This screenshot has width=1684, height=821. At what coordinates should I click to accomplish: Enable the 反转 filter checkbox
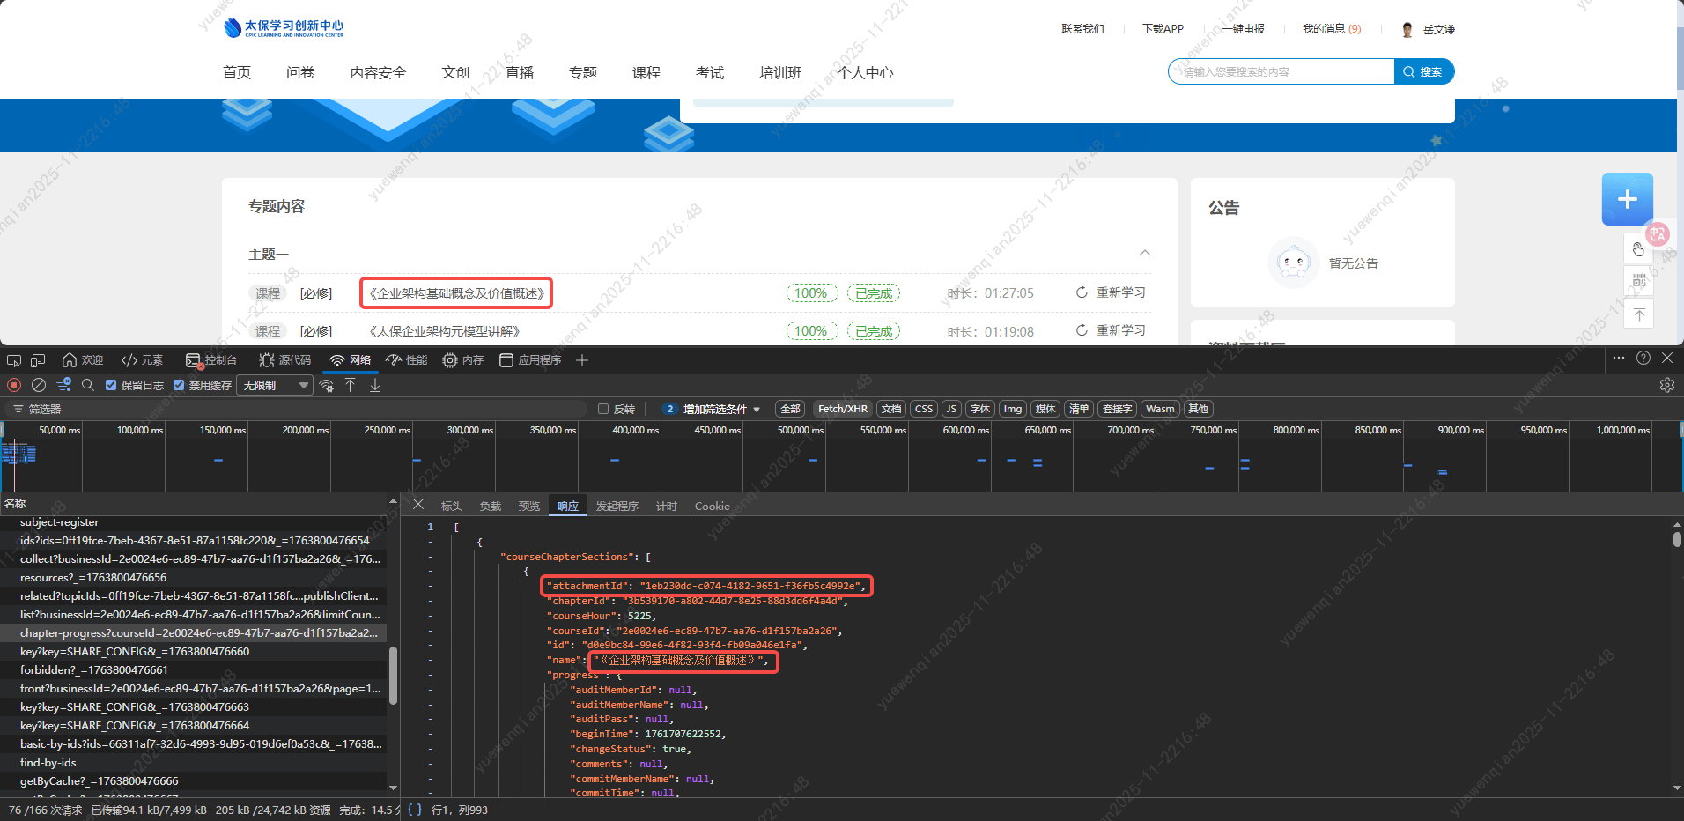pos(603,409)
